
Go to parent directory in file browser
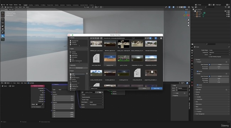(x=96, y=38)
